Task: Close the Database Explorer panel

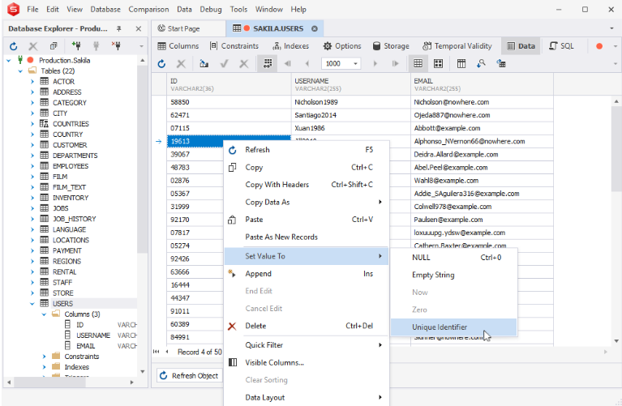Action: click(x=138, y=28)
